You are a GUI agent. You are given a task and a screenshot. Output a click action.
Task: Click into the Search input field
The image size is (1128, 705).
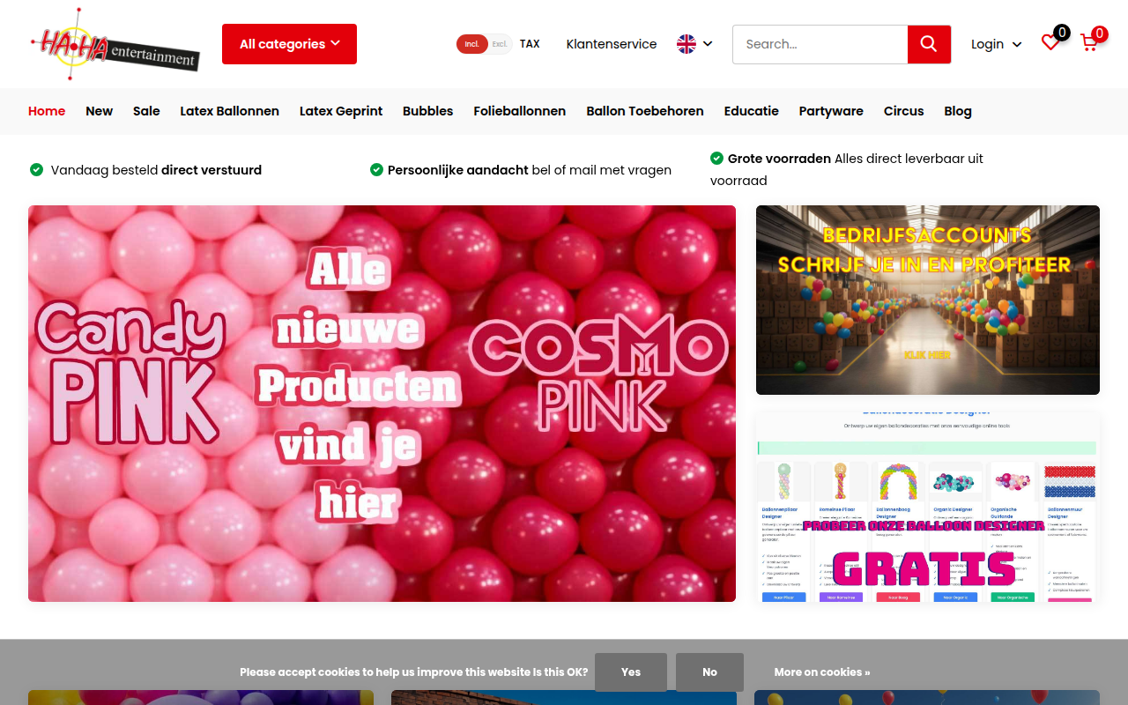click(820, 44)
